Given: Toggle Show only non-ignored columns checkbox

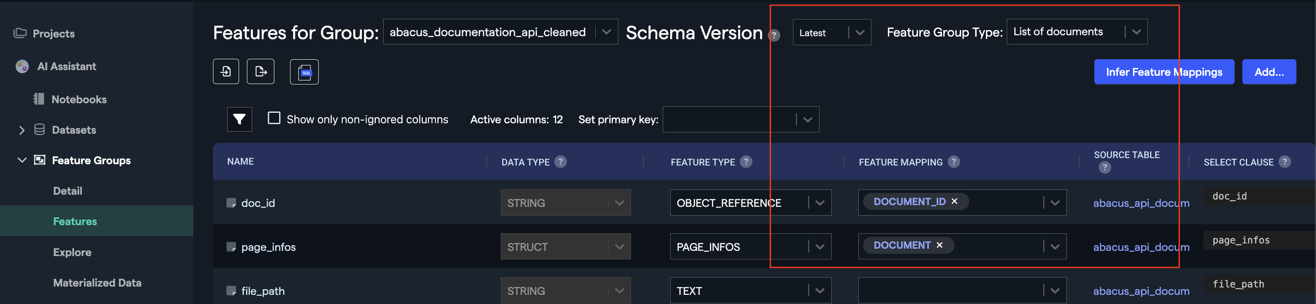Looking at the screenshot, I should point(274,118).
